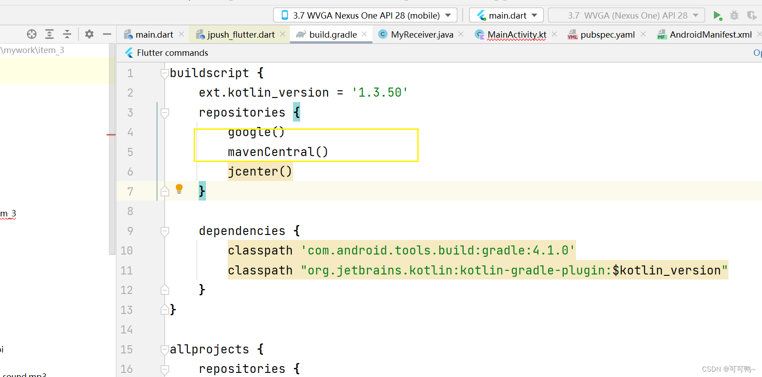This screenshot has height=377, width=762.
Task: Close the build.gradle tab
Action: 364,34
